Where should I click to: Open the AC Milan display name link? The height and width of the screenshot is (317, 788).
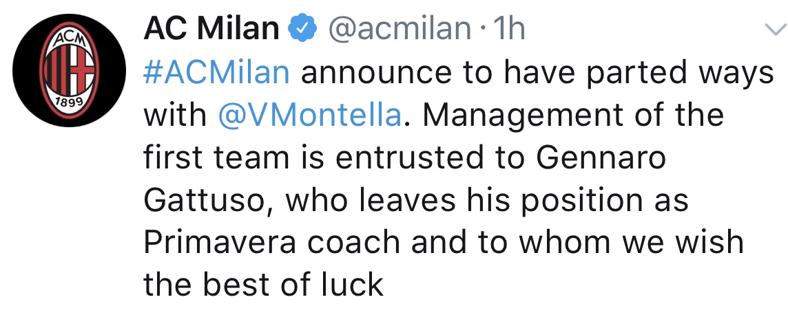pos(211,29)
